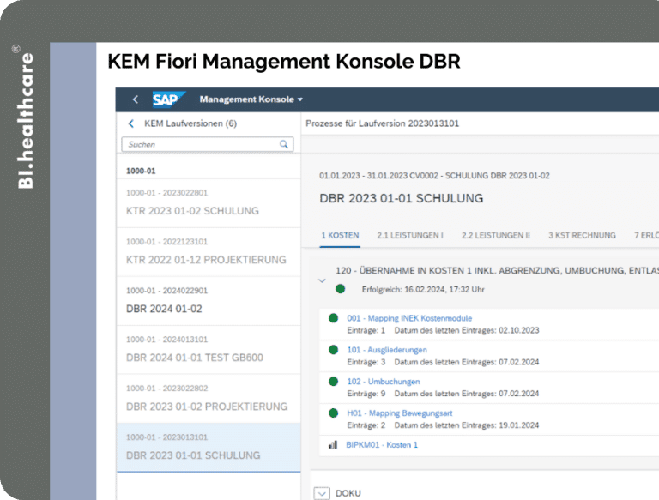The height and width of the screenshot is (500, 659).
Task: Switch to the 1 KOSTEN tab
Action: [x=340, y=235]
